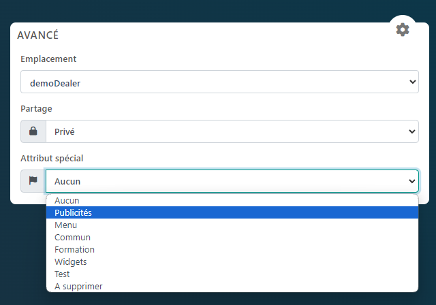Open the Emplacement dropdown showing demoDealer

tap(219, 82)
